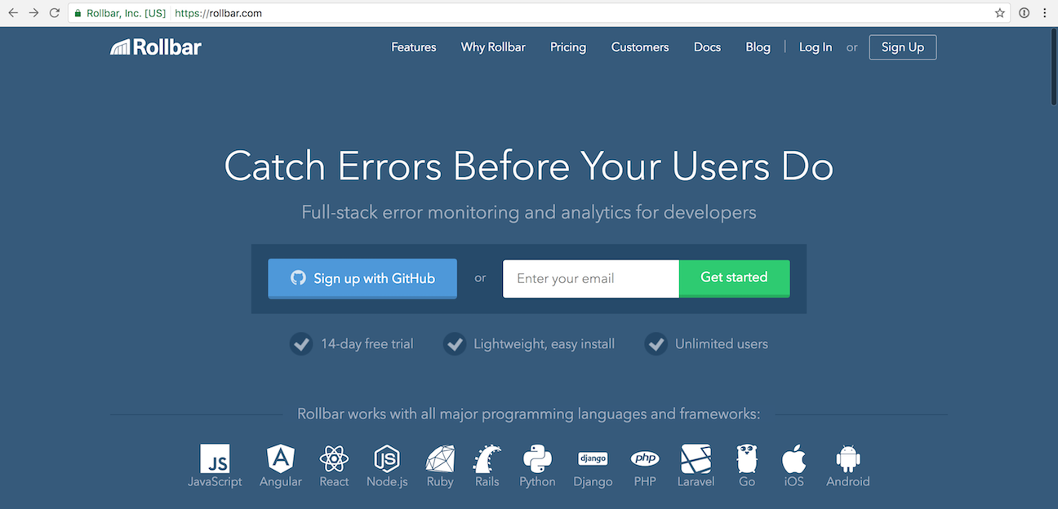Click the Python language icon
The width and height of the screenshot is (1058, 509).
536,458
